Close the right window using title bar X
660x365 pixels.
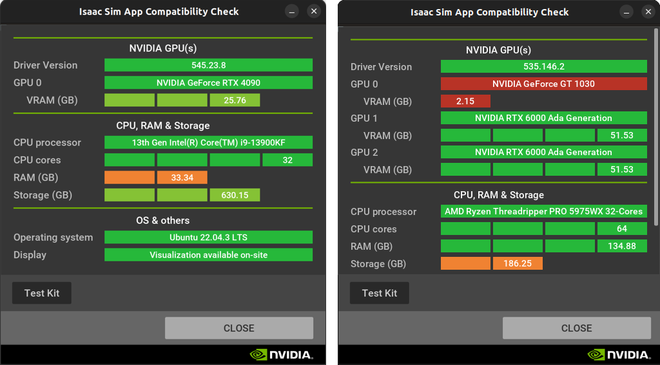648,12
